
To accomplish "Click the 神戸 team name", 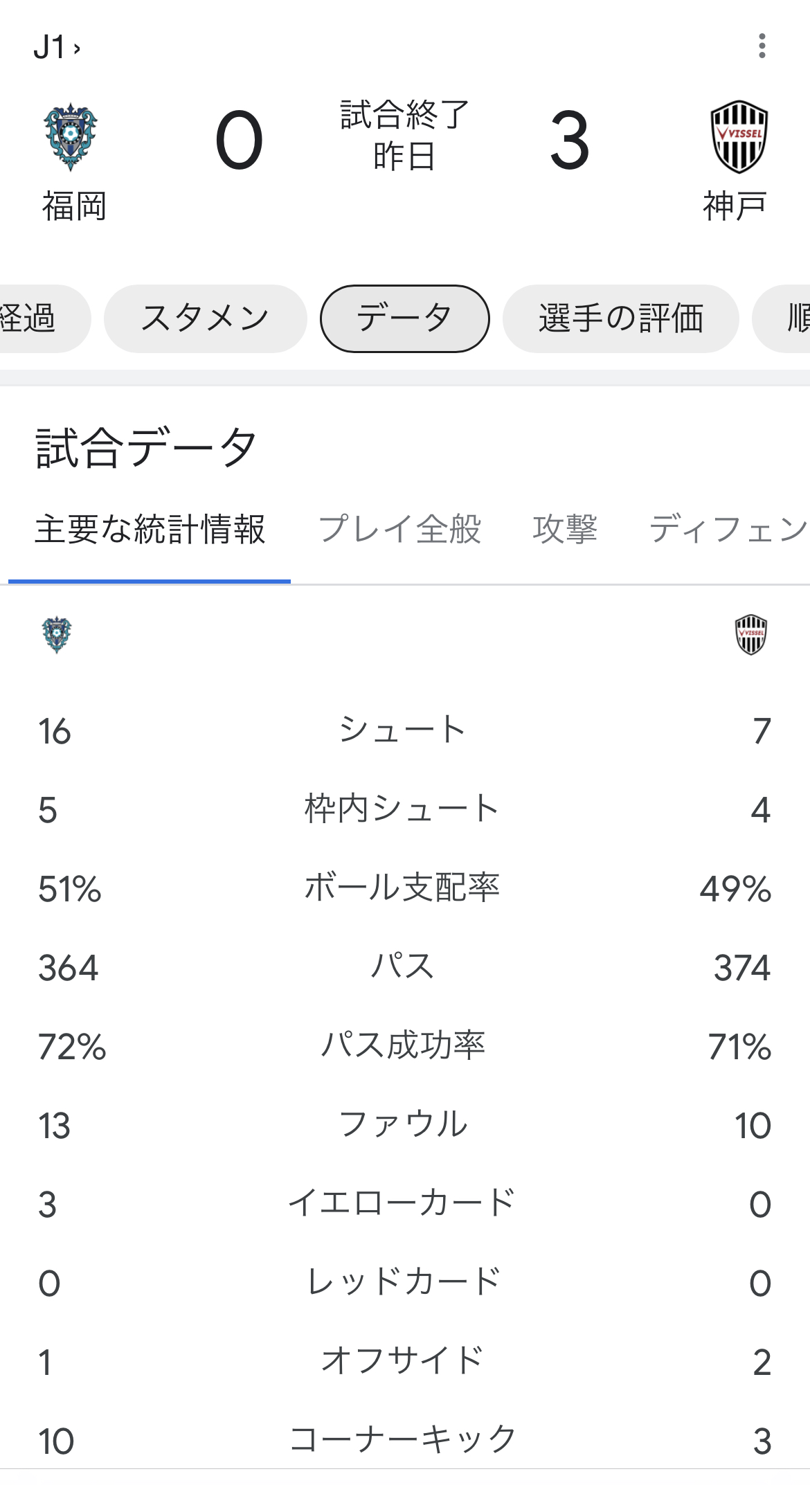I will [735, 206].
